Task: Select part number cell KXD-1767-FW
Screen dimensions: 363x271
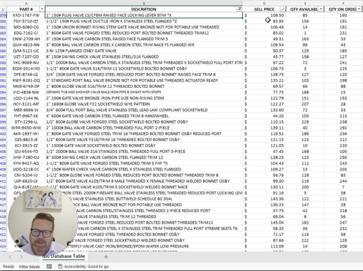Action: pos(26,15)
